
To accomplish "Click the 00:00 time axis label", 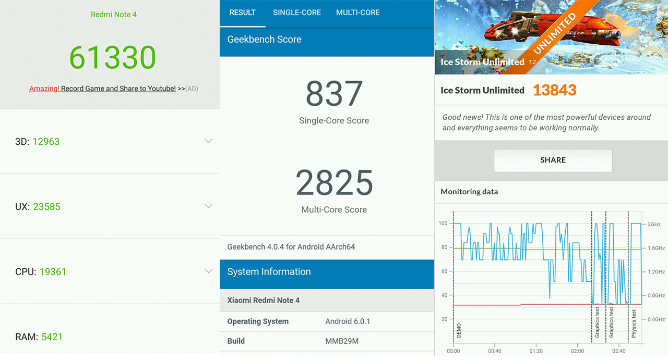I will pos(454,351).
